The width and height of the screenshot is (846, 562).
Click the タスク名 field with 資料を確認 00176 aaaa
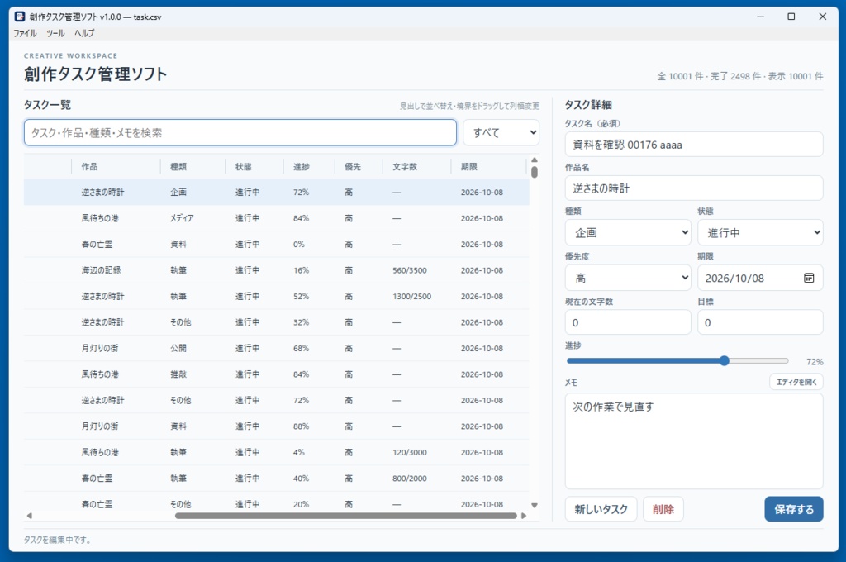tap(694, 145)
